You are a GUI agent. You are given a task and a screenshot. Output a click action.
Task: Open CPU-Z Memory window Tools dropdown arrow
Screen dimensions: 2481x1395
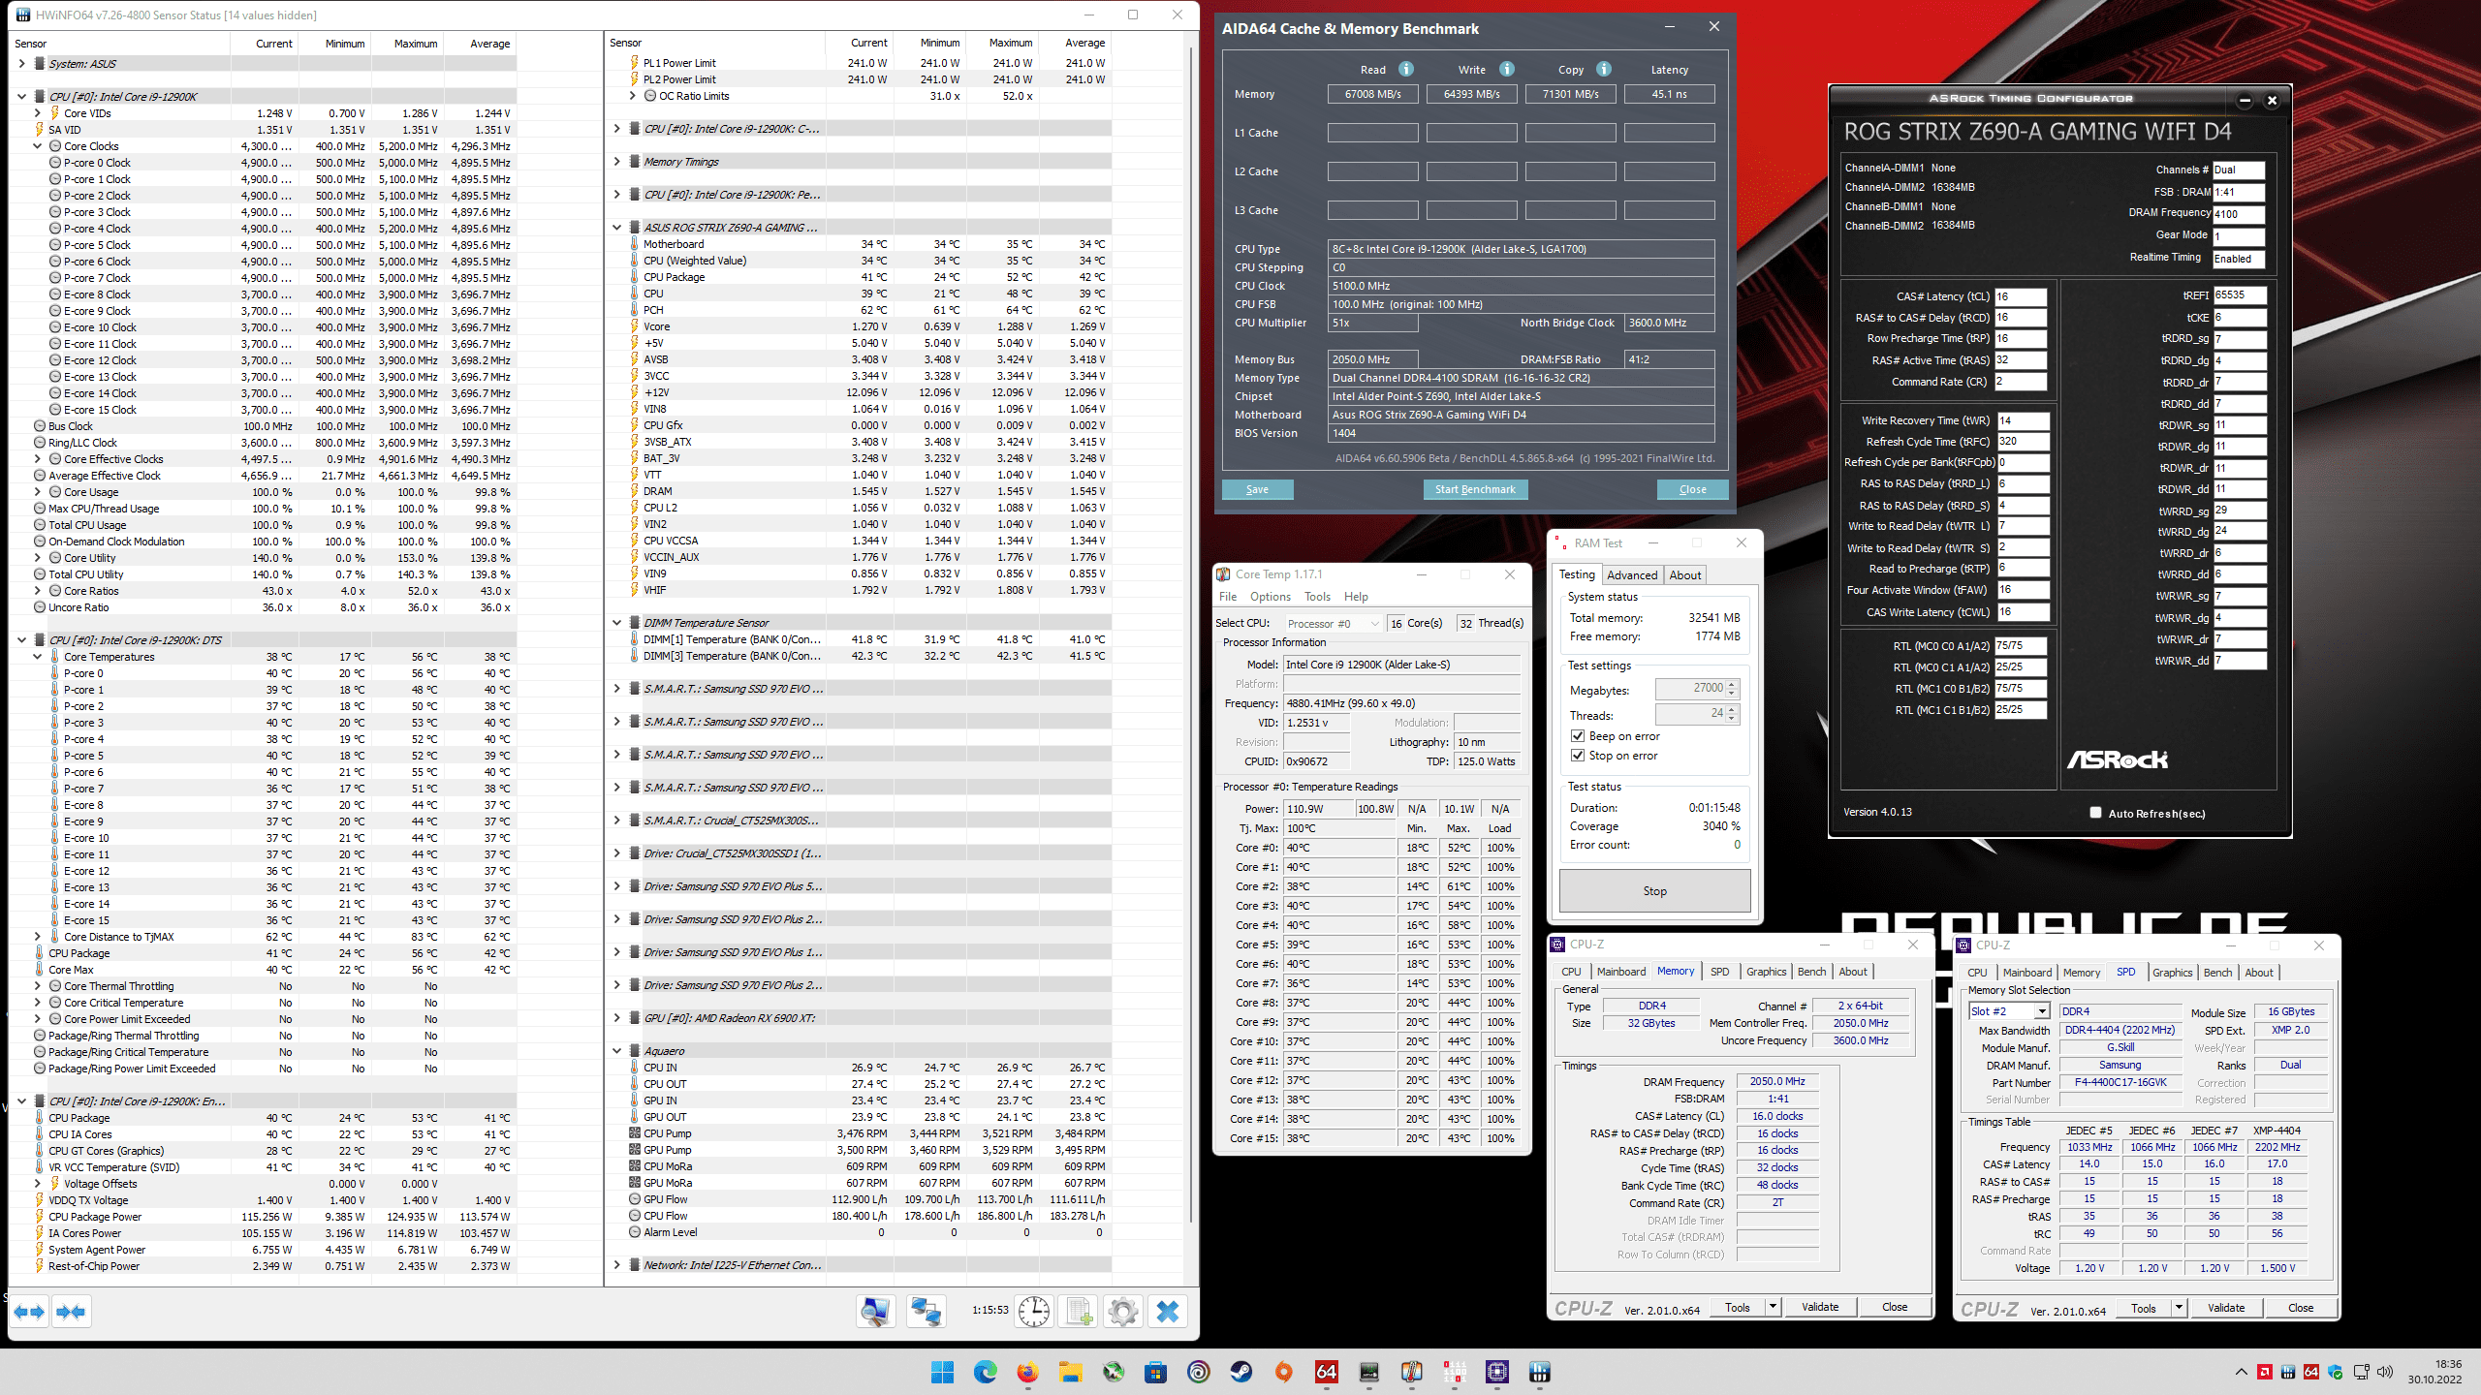1773,1307
